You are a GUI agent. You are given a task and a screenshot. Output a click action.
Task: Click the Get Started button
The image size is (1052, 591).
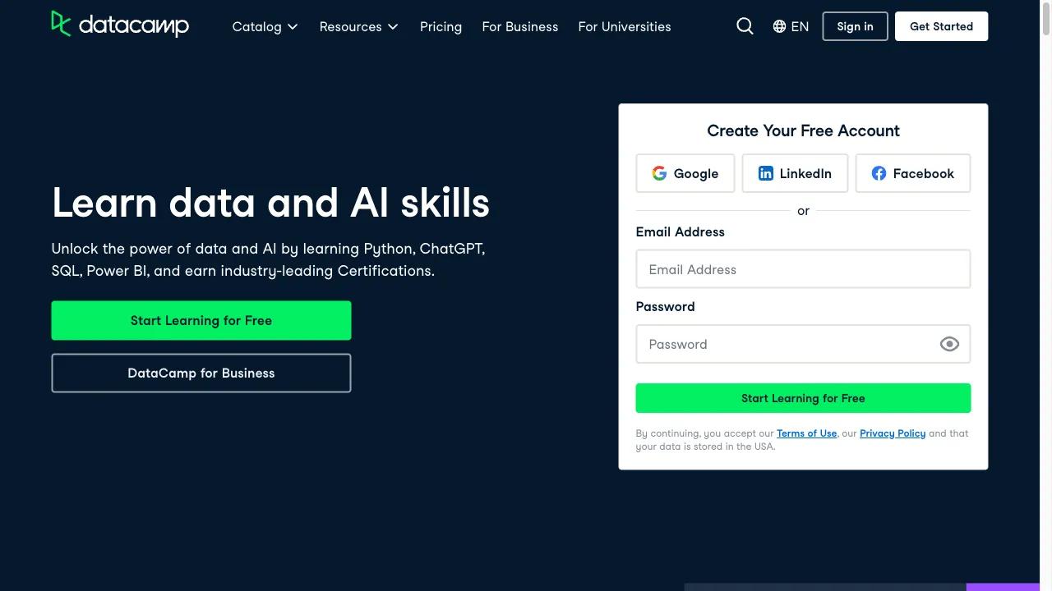pyautogui.click(x=941, y=26)
